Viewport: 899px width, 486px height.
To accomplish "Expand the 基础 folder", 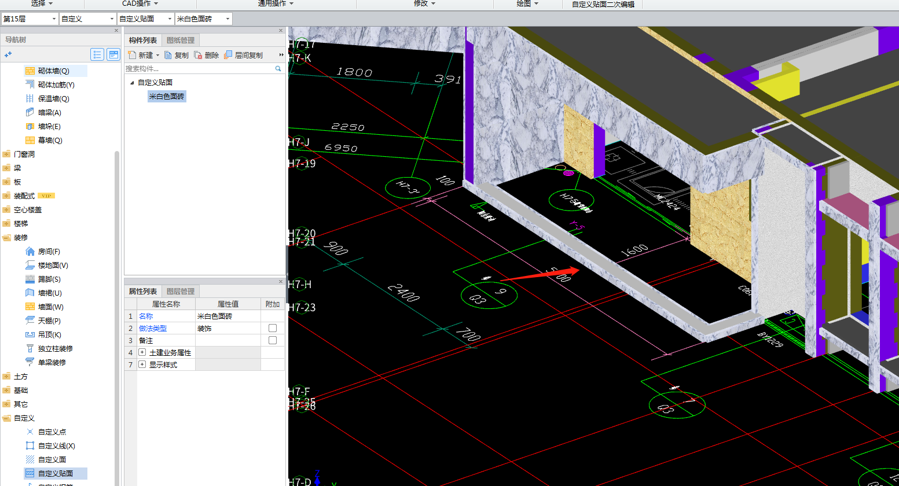I will pos(6,390).
